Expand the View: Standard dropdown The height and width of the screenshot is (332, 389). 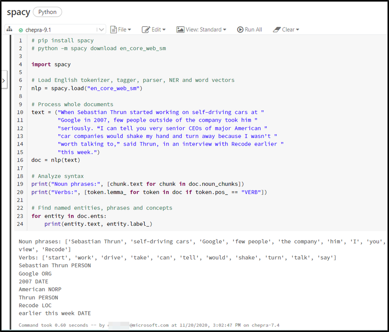(201, 29)
